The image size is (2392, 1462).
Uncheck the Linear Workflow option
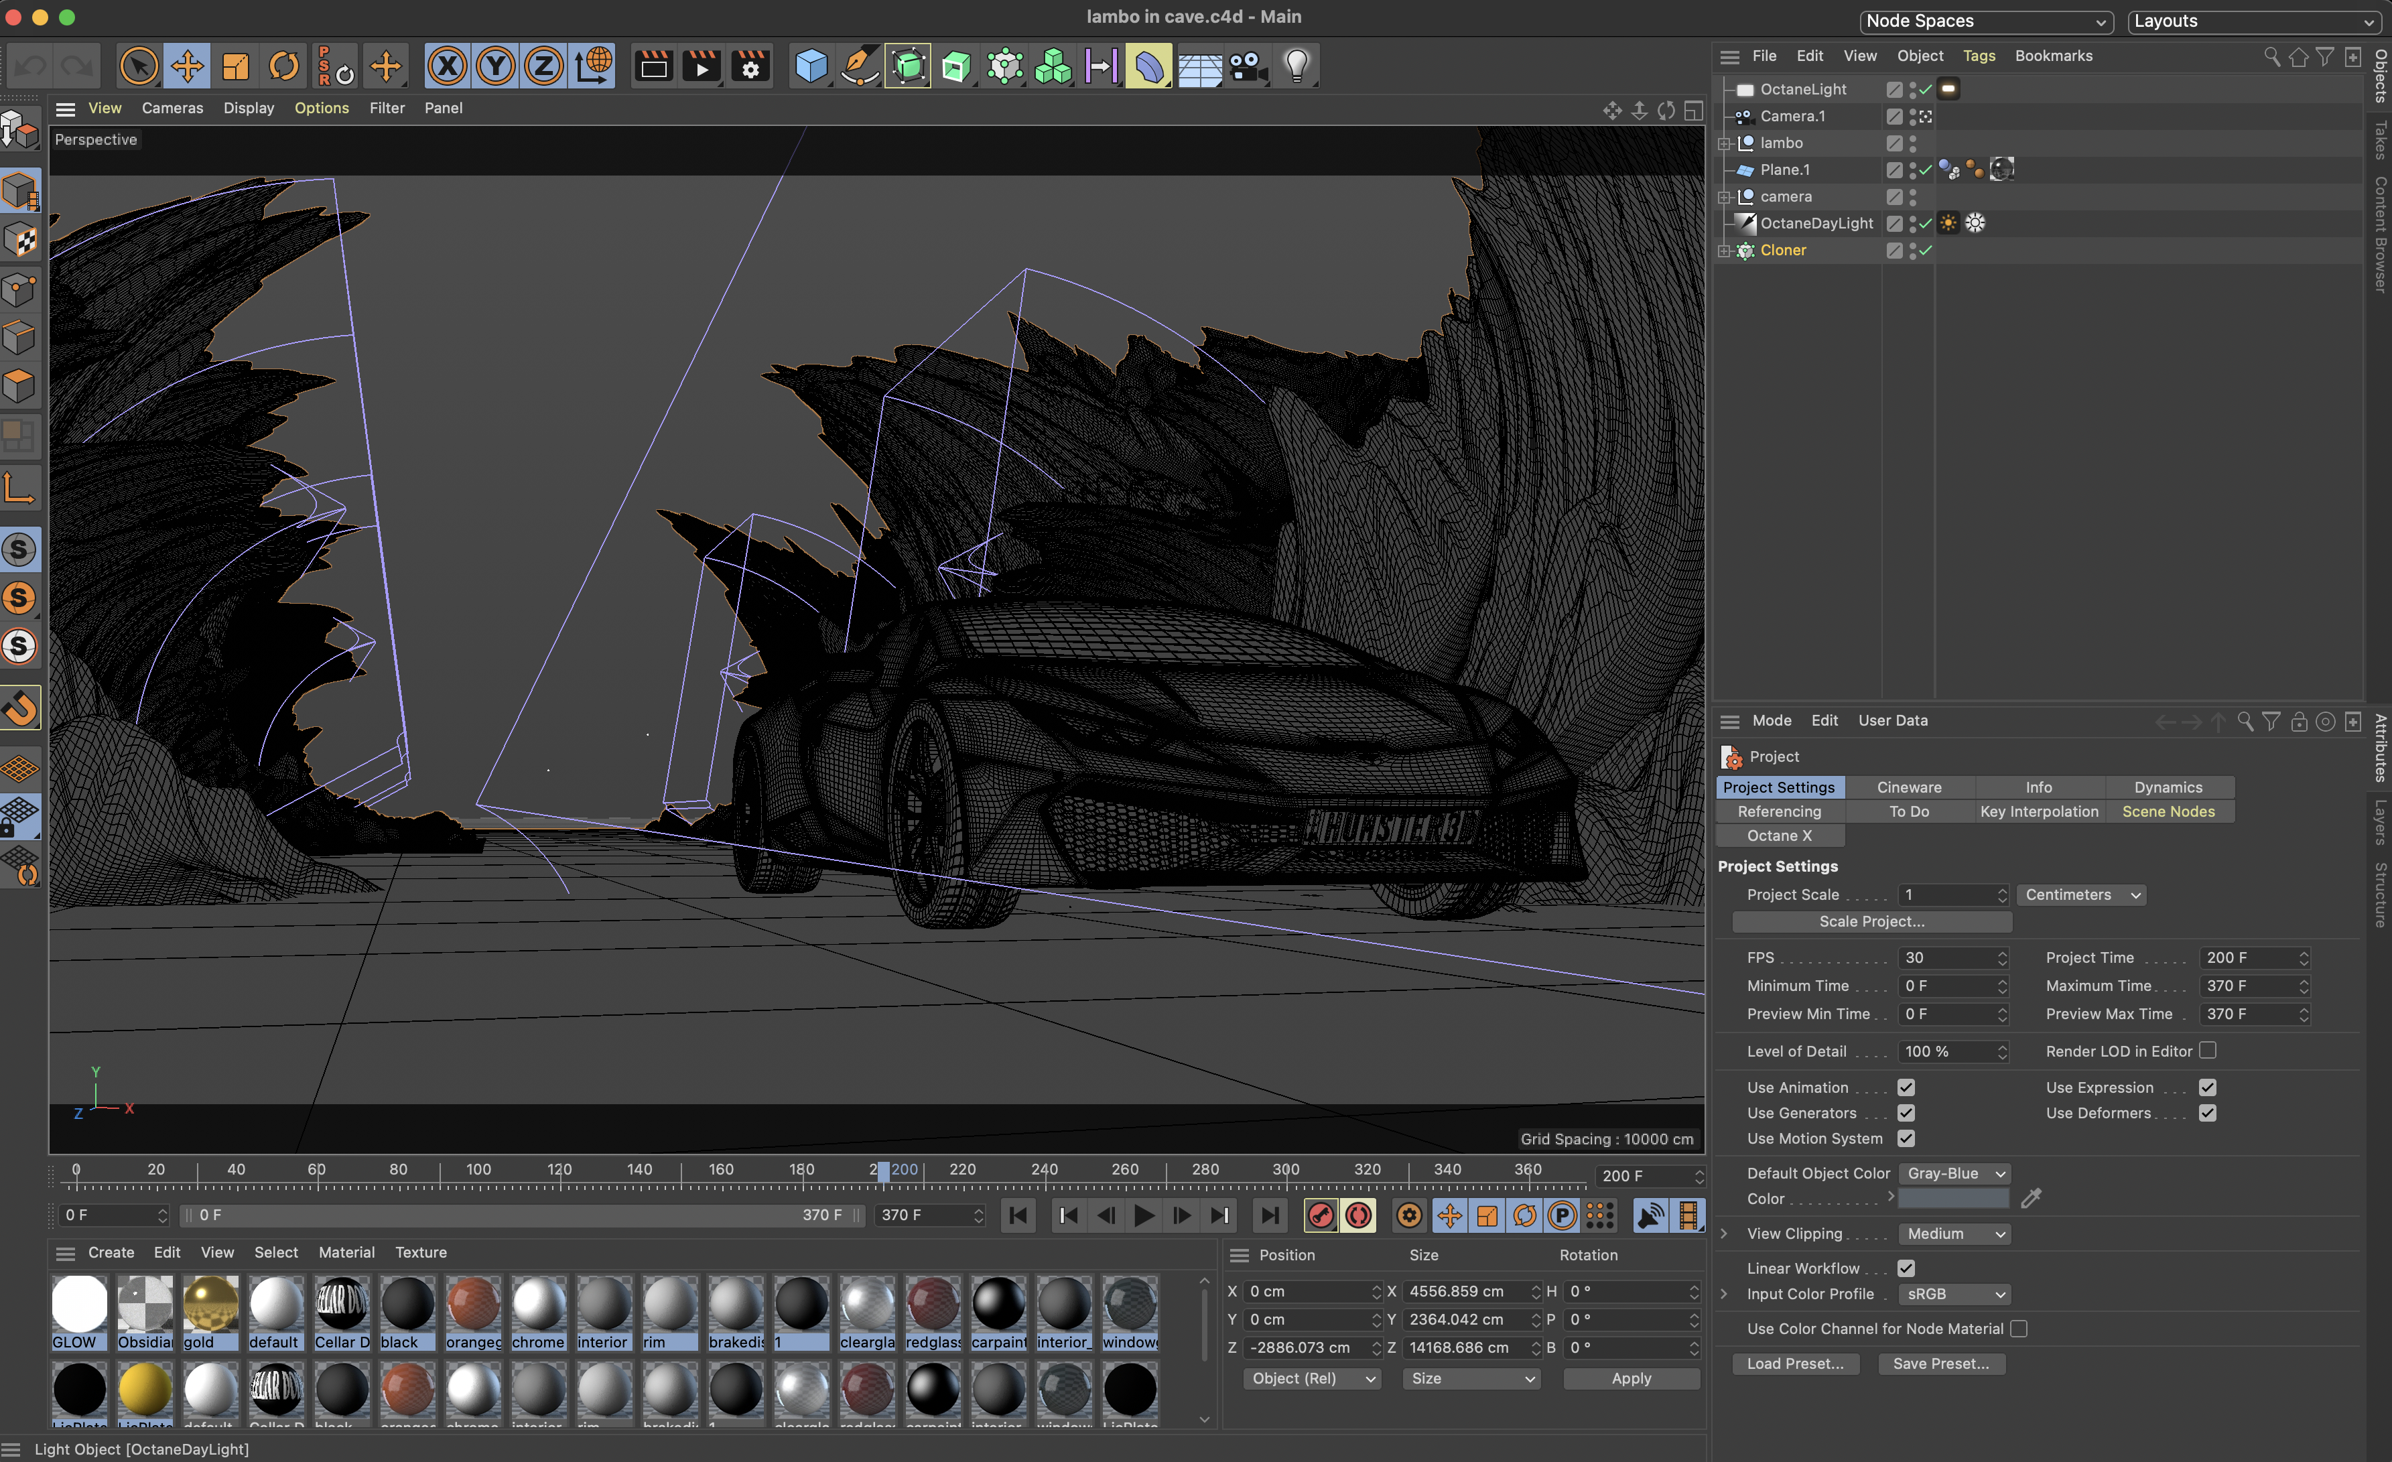point(1906,1268)
